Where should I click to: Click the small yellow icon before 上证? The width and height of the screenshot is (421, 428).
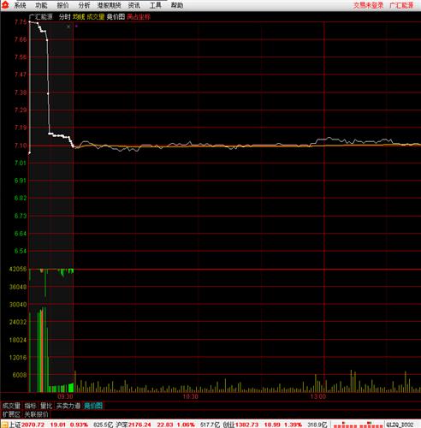pyautogui.click(x=4, y=425)
